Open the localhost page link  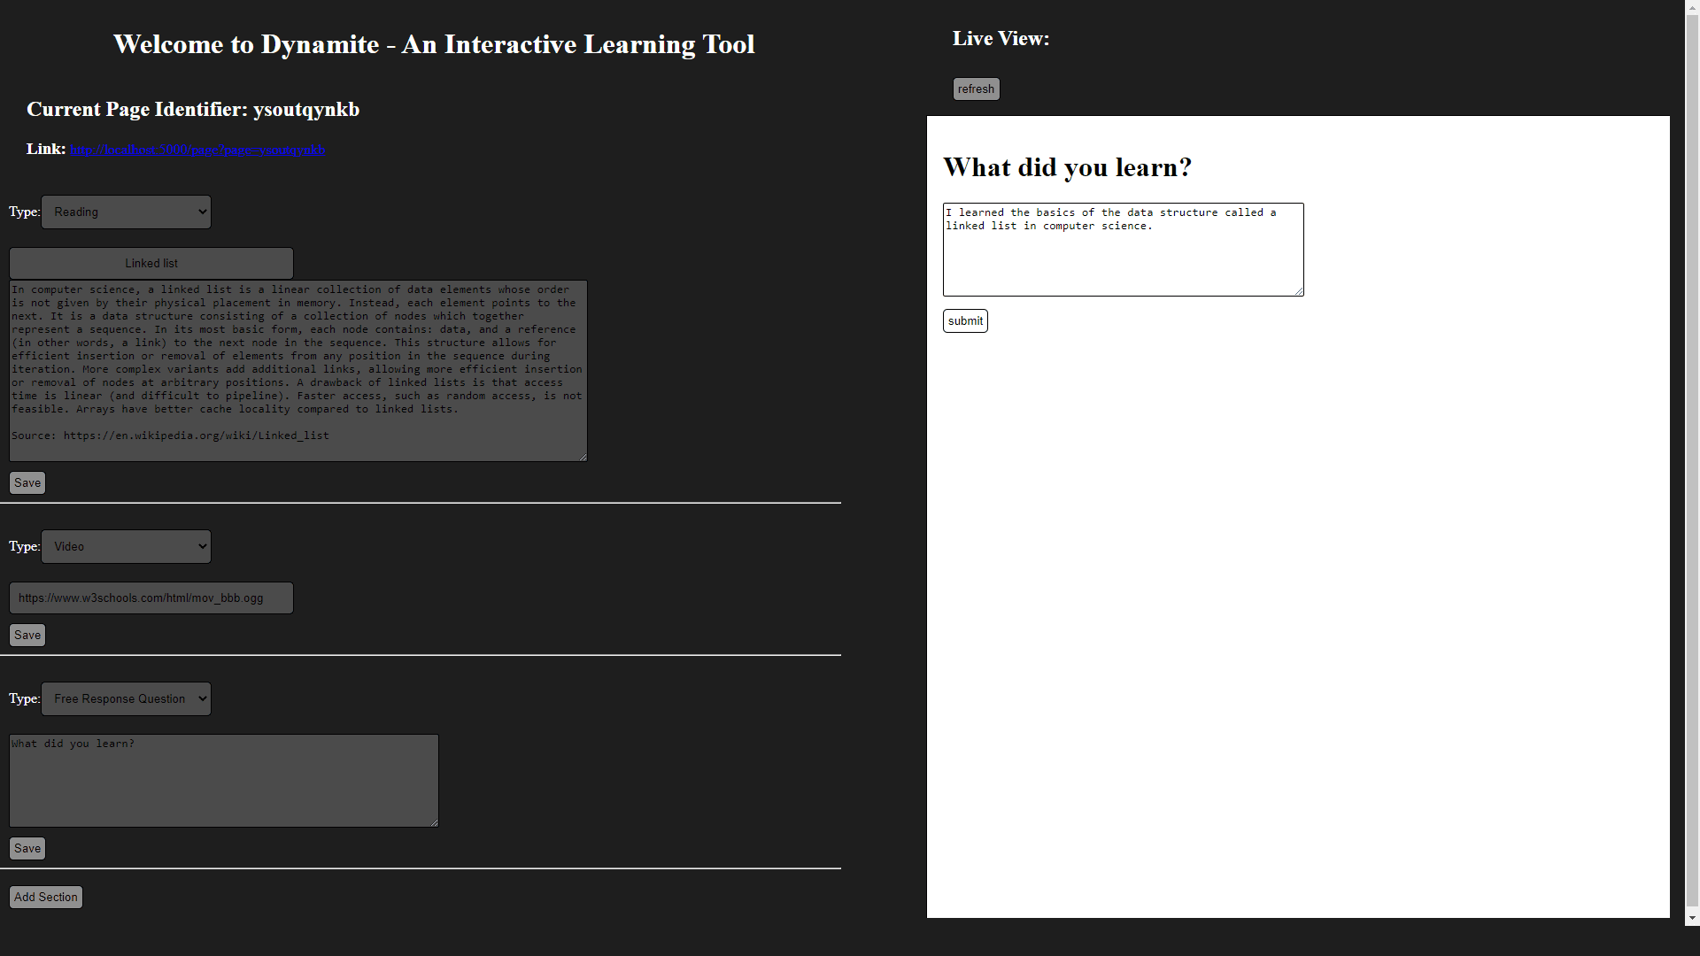click(198, 150)
